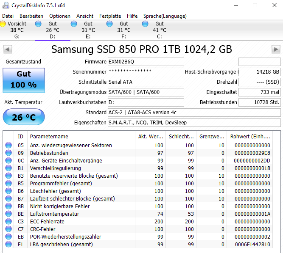Image resolution: width=283 pixels, height=253 pixels.
Task: Click the Firmware field EXM02B6Q
Action: coord(146,62)
